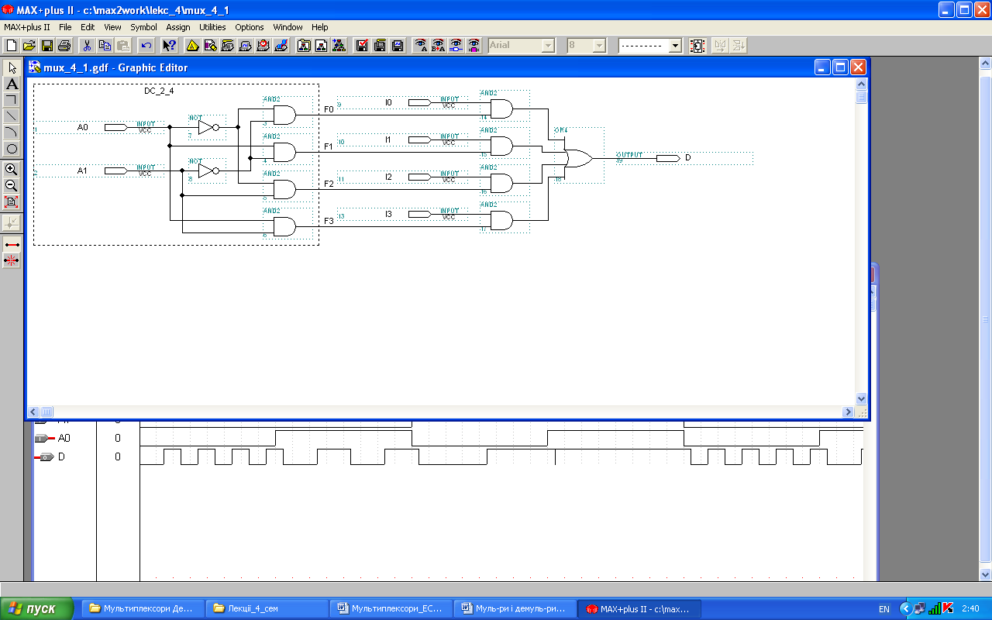Select the Orthogonal Line tool
992x620 pixels.
coord(12,100)
